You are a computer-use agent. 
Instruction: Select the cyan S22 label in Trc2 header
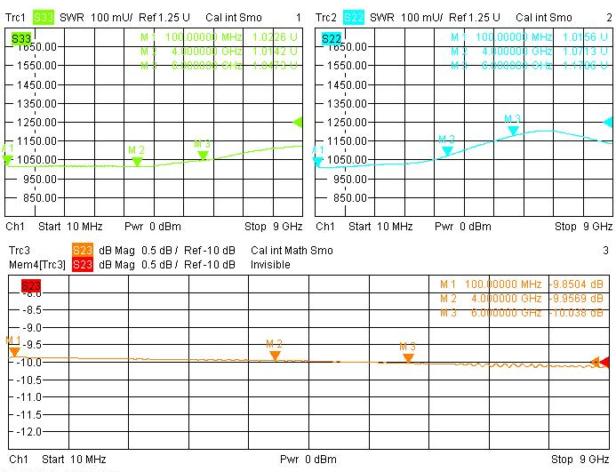pos(354,18)
